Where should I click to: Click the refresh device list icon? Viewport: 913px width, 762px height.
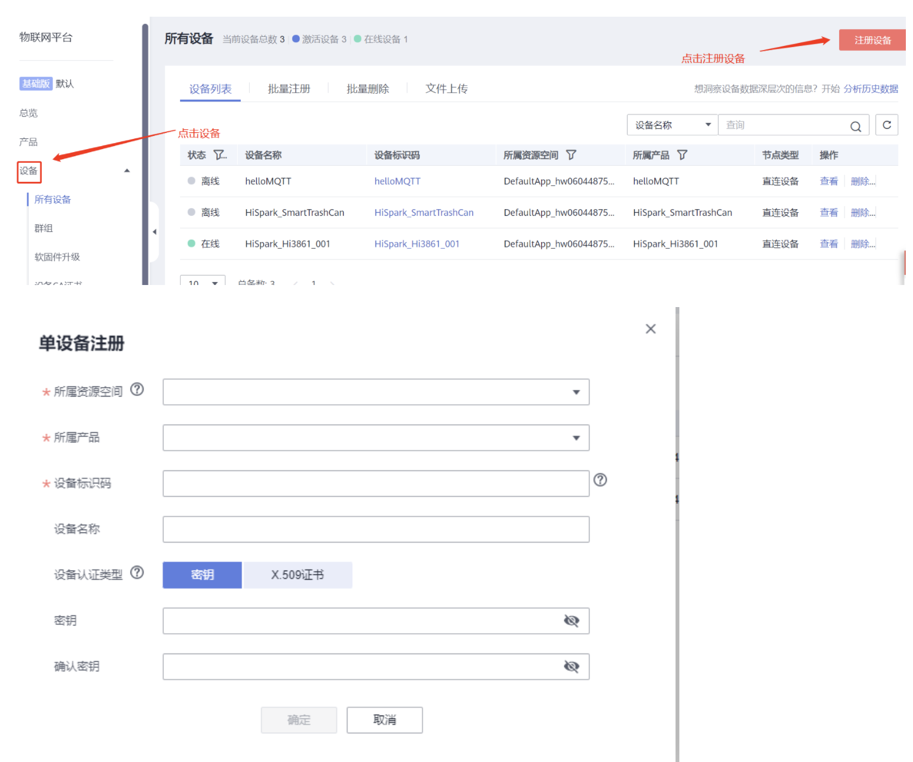pyautogui.click(x=886, y=125)
